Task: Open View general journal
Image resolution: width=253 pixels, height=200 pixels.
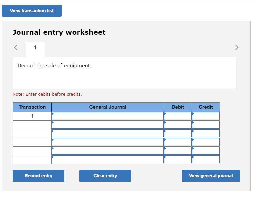Action: [211, 176]
